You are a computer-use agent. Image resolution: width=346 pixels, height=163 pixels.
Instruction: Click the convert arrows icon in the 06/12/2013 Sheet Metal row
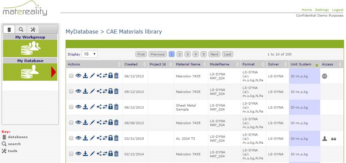coord(105,107)
